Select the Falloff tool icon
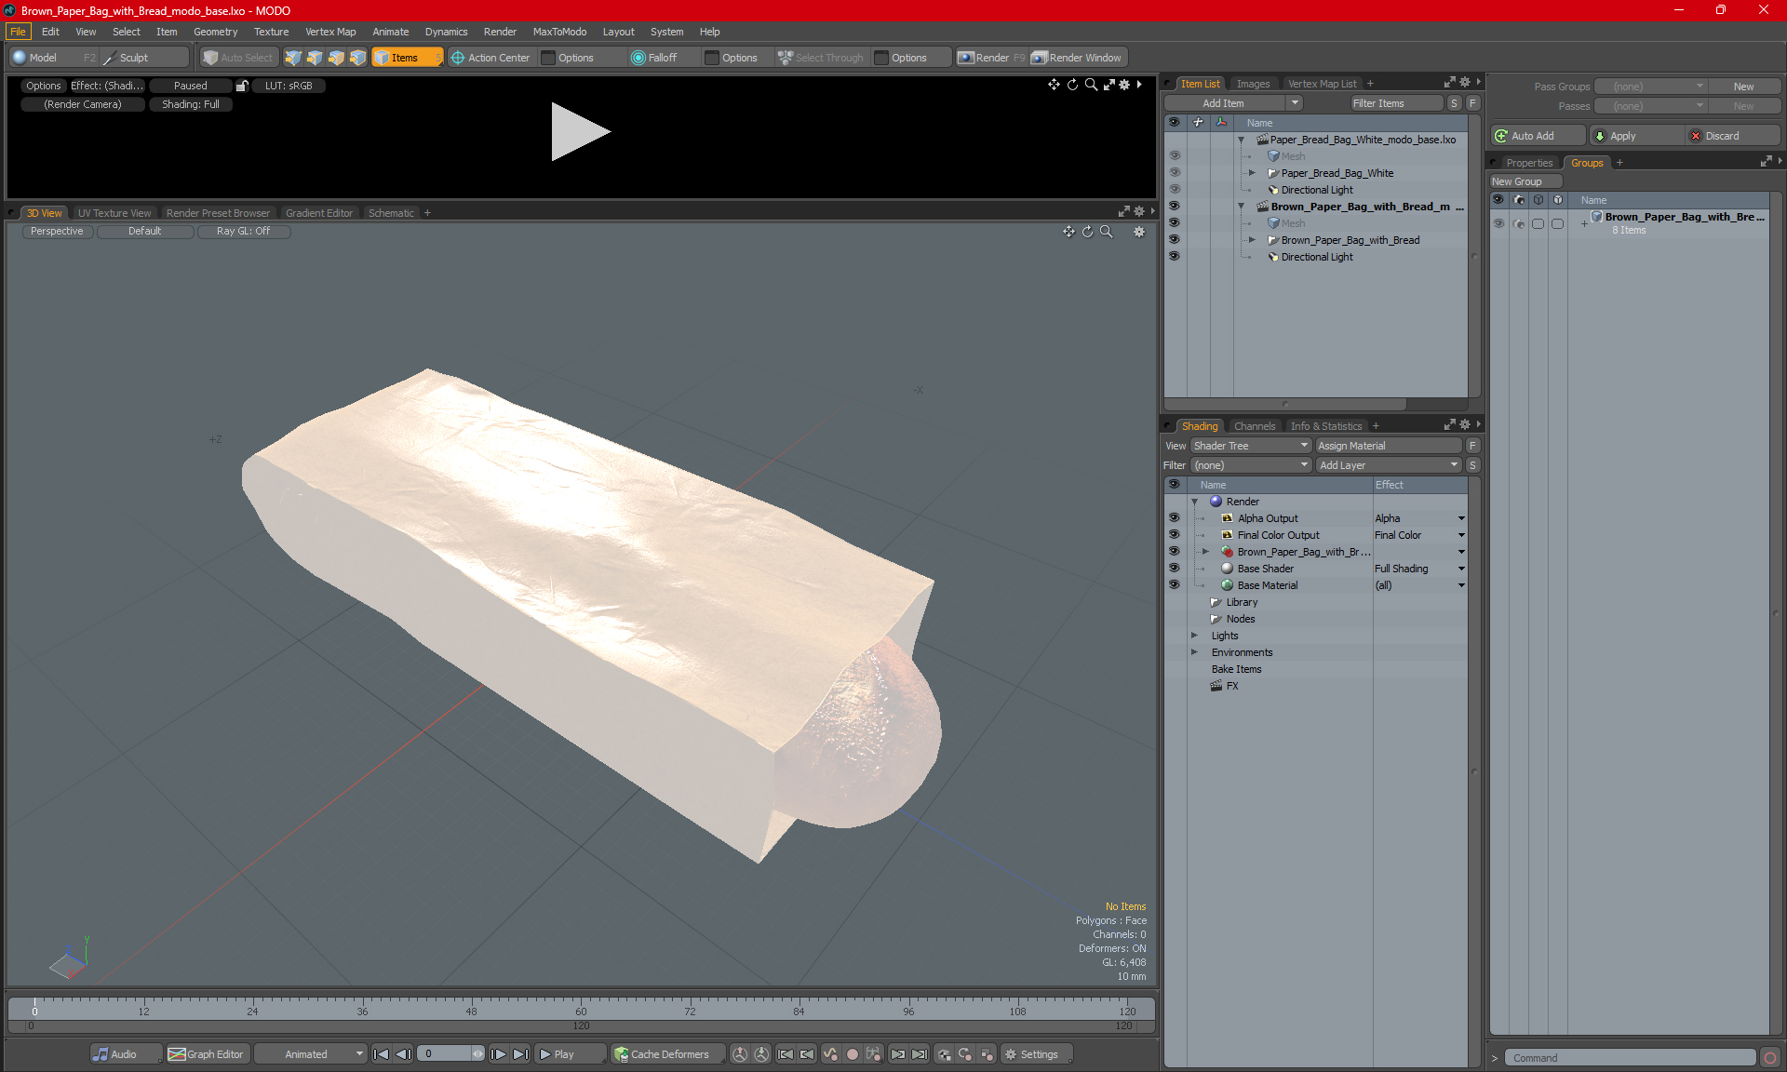 (x=638, y=58)
